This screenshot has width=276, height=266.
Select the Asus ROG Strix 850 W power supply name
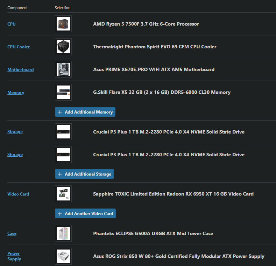179,256
